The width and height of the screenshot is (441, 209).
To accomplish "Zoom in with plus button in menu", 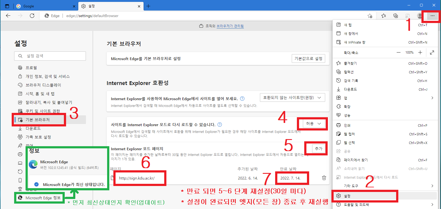I will (420, 53).
